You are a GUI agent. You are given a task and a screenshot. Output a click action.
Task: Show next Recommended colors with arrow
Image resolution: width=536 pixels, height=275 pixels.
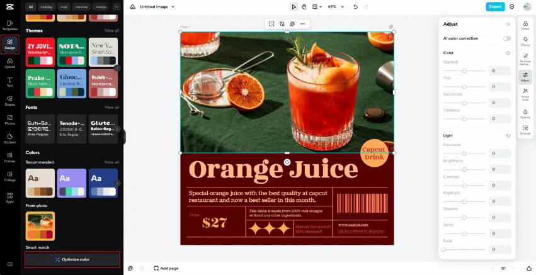pyautogui.click(x=117, y=183)
